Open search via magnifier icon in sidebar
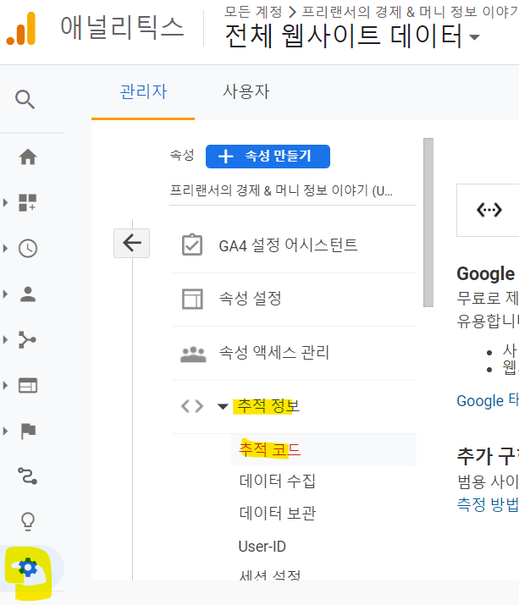Screen dimensions: 519x605 [x=25, y=99]
